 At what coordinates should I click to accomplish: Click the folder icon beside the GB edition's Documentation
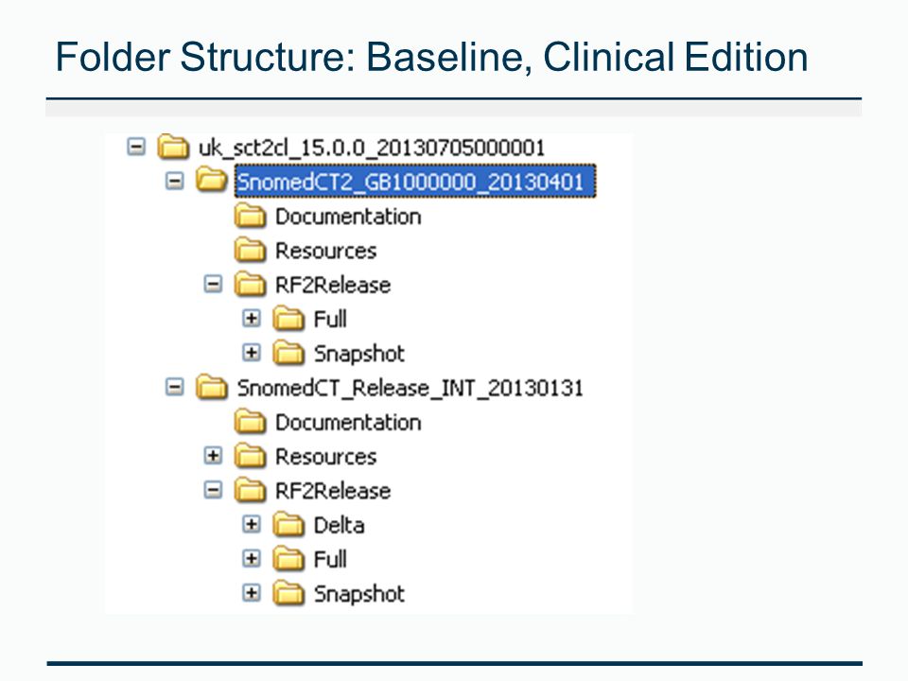(250, 216)
